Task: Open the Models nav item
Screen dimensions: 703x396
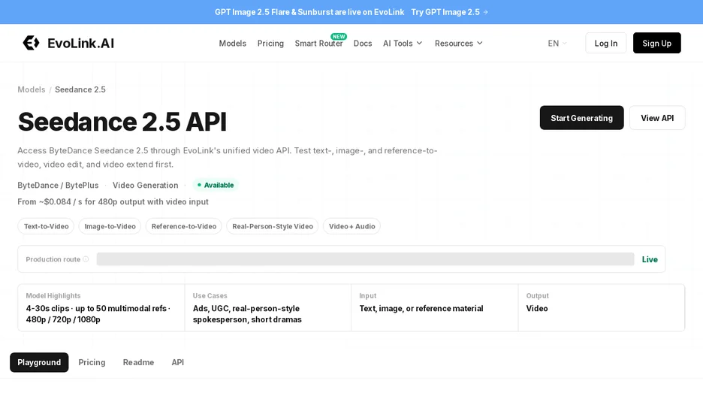Action: (233, 43)
